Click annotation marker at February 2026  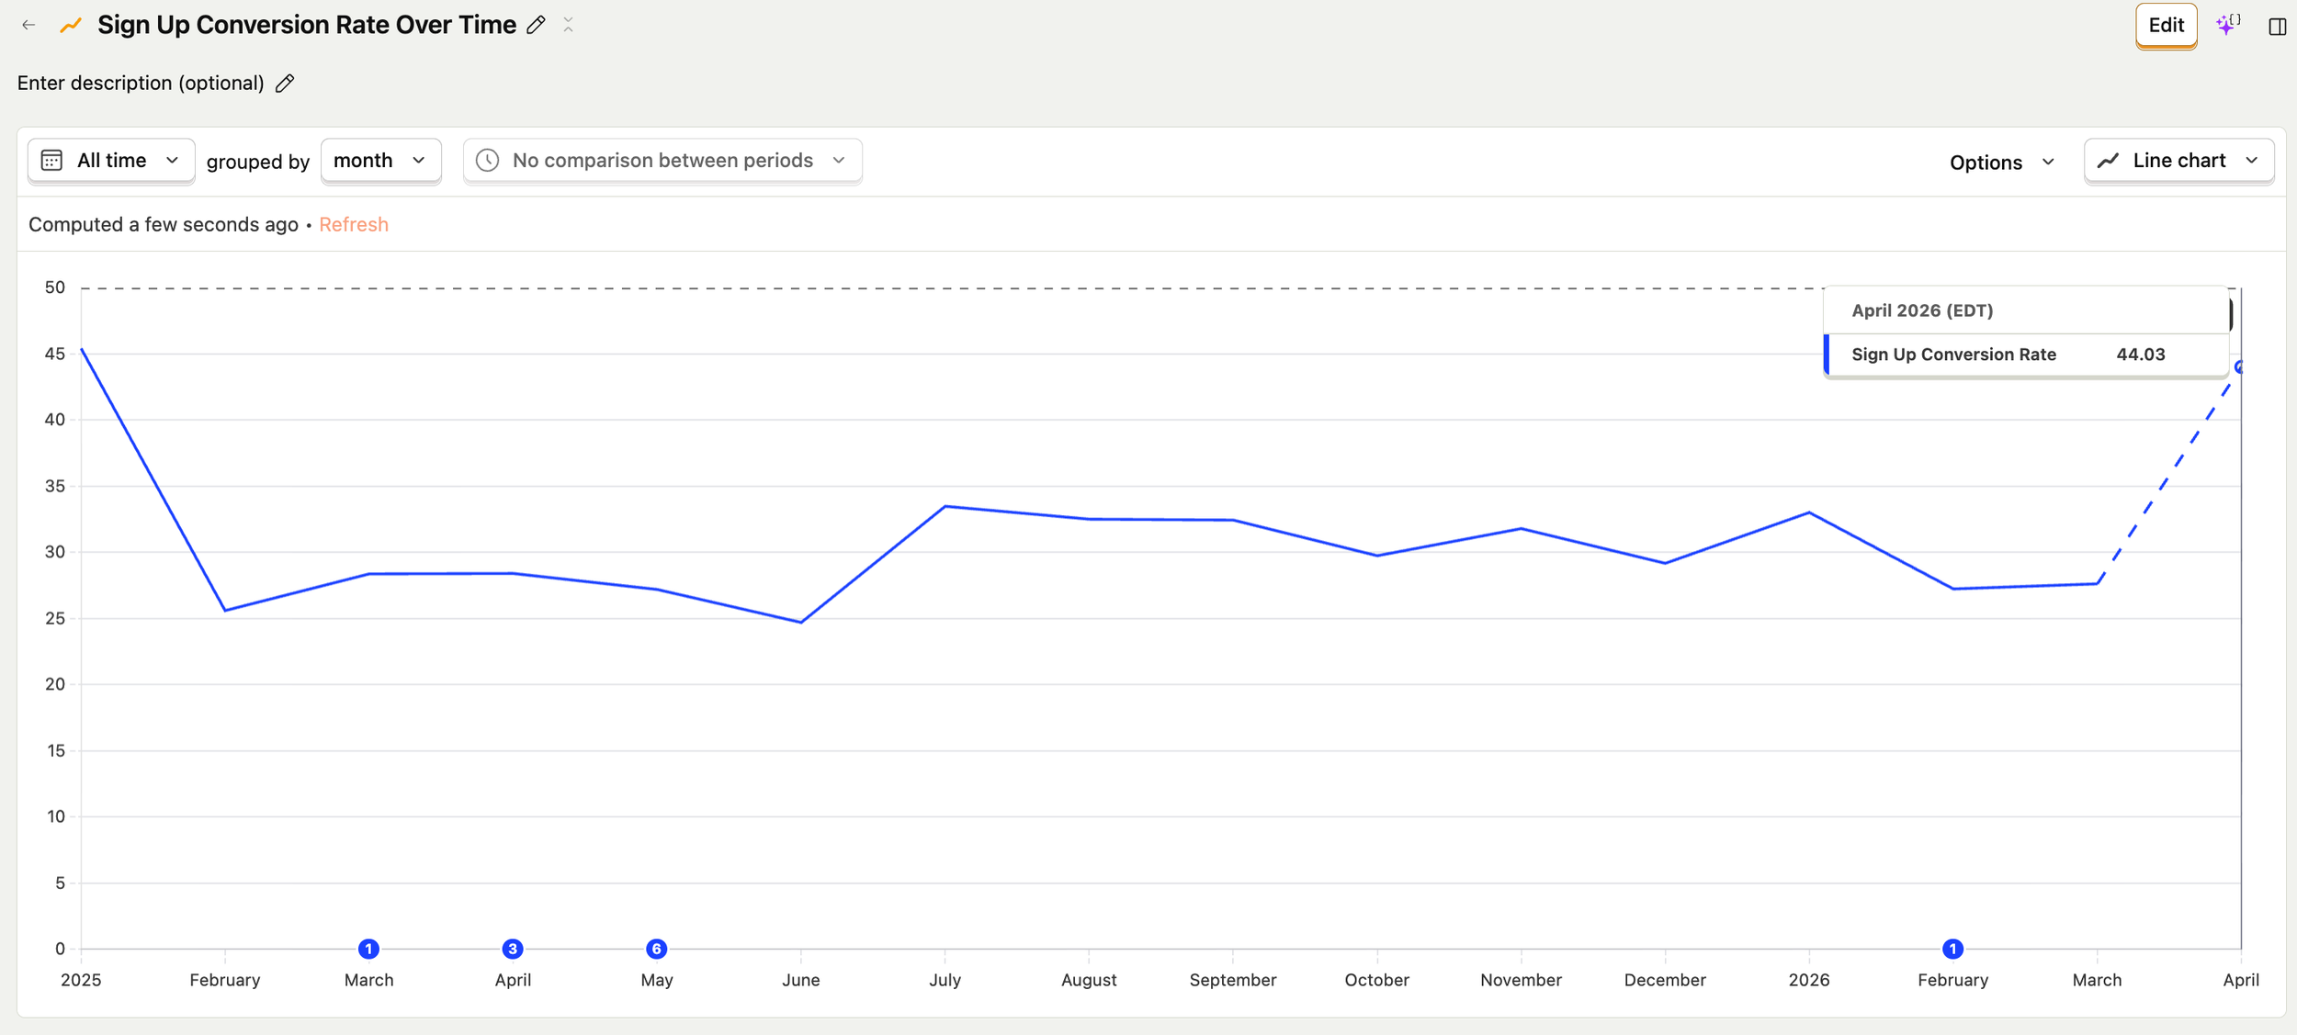point(1952,949)
